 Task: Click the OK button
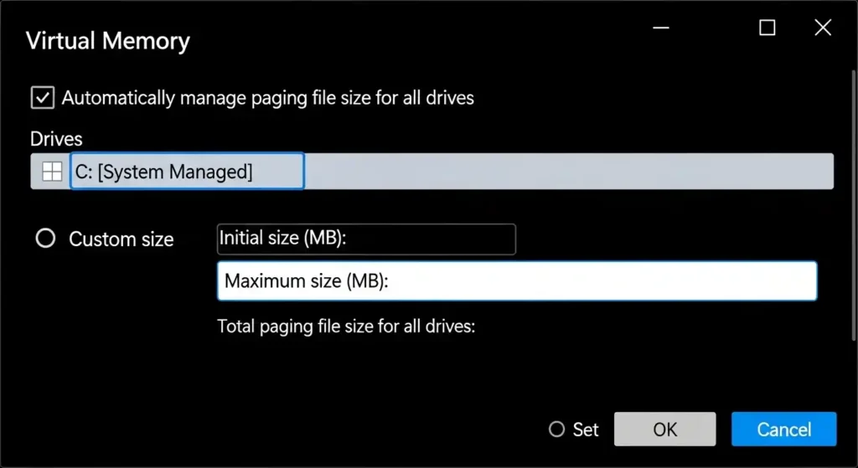click(664, 429)
